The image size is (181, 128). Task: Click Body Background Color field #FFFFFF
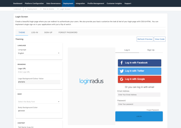coord(39,111)
